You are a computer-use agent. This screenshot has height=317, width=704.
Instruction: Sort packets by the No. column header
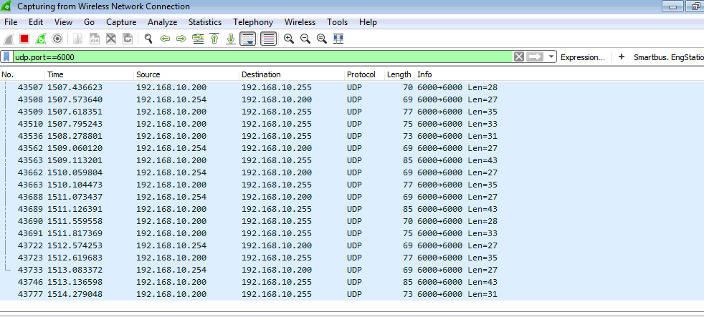pos(22,74)
